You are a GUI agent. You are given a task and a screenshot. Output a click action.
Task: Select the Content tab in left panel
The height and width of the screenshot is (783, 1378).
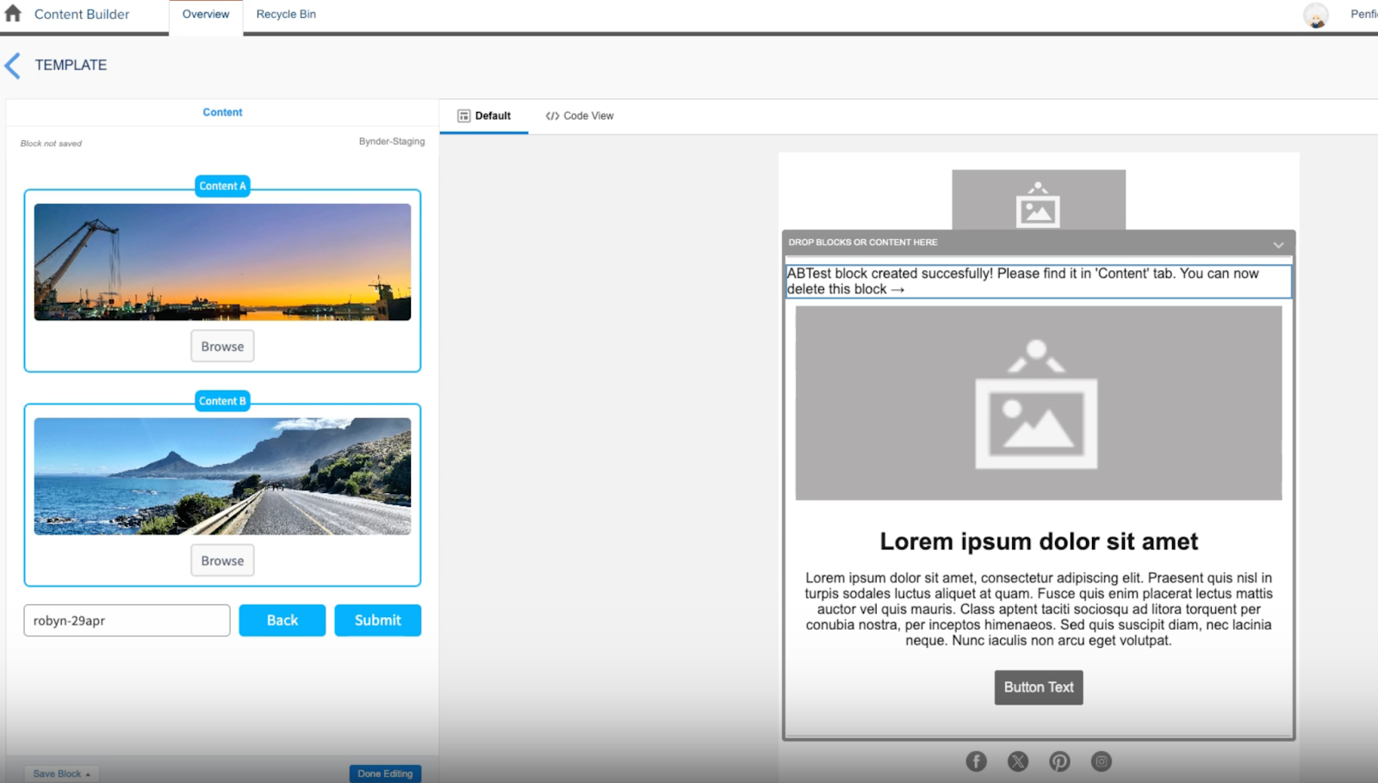[x=222, y=112]
